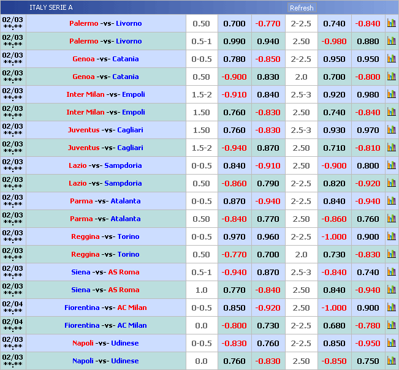Click chart icon for Juventus-Cagliari 1.50 handicap row
399x370 pixels.
pos(391,130)
